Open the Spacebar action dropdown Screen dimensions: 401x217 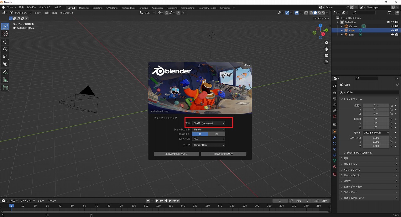pyautogui.click(x=208, y=139)
